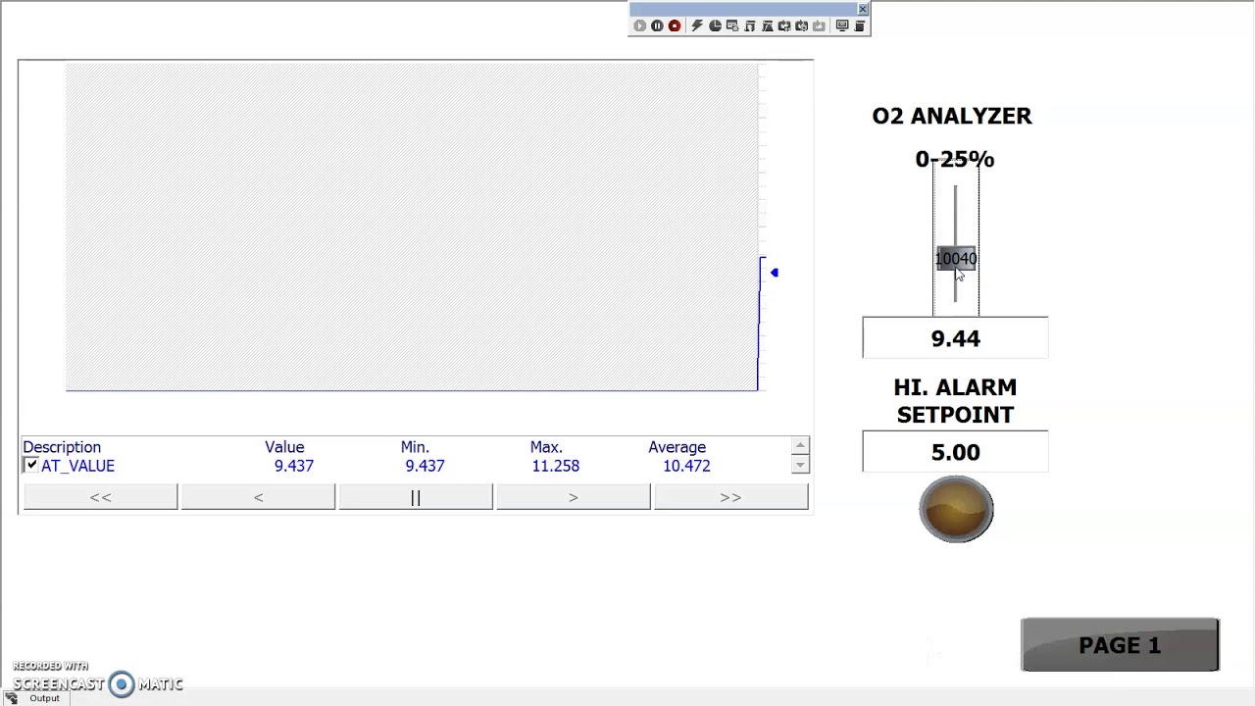Click the 5.00 high alarm setpoint field

(955, 452)
